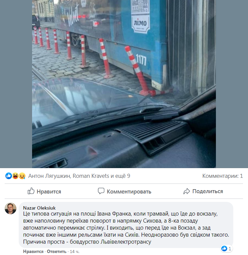Click the share arrow icon beside Поделиться
The height and width of the screenshot is (255, 248).
[187, 191]
